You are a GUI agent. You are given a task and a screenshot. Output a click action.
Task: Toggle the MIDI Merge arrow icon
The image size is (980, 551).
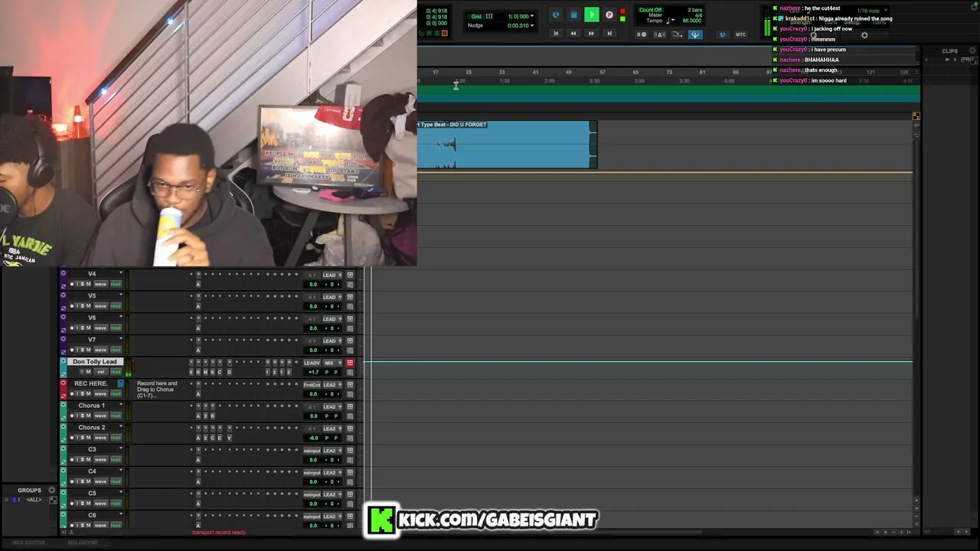678,34
